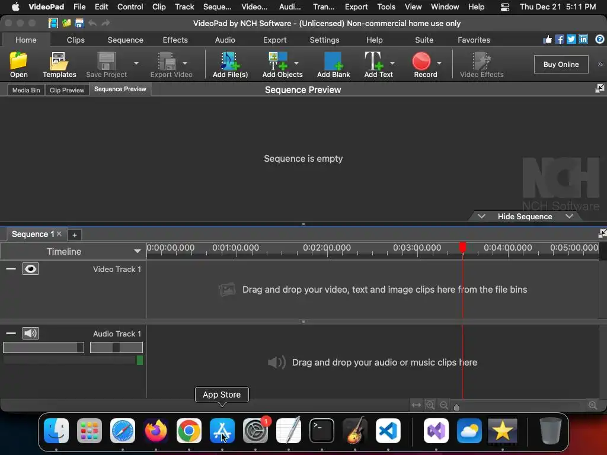Pop out the timeline panel

click(x=602, y=233)
